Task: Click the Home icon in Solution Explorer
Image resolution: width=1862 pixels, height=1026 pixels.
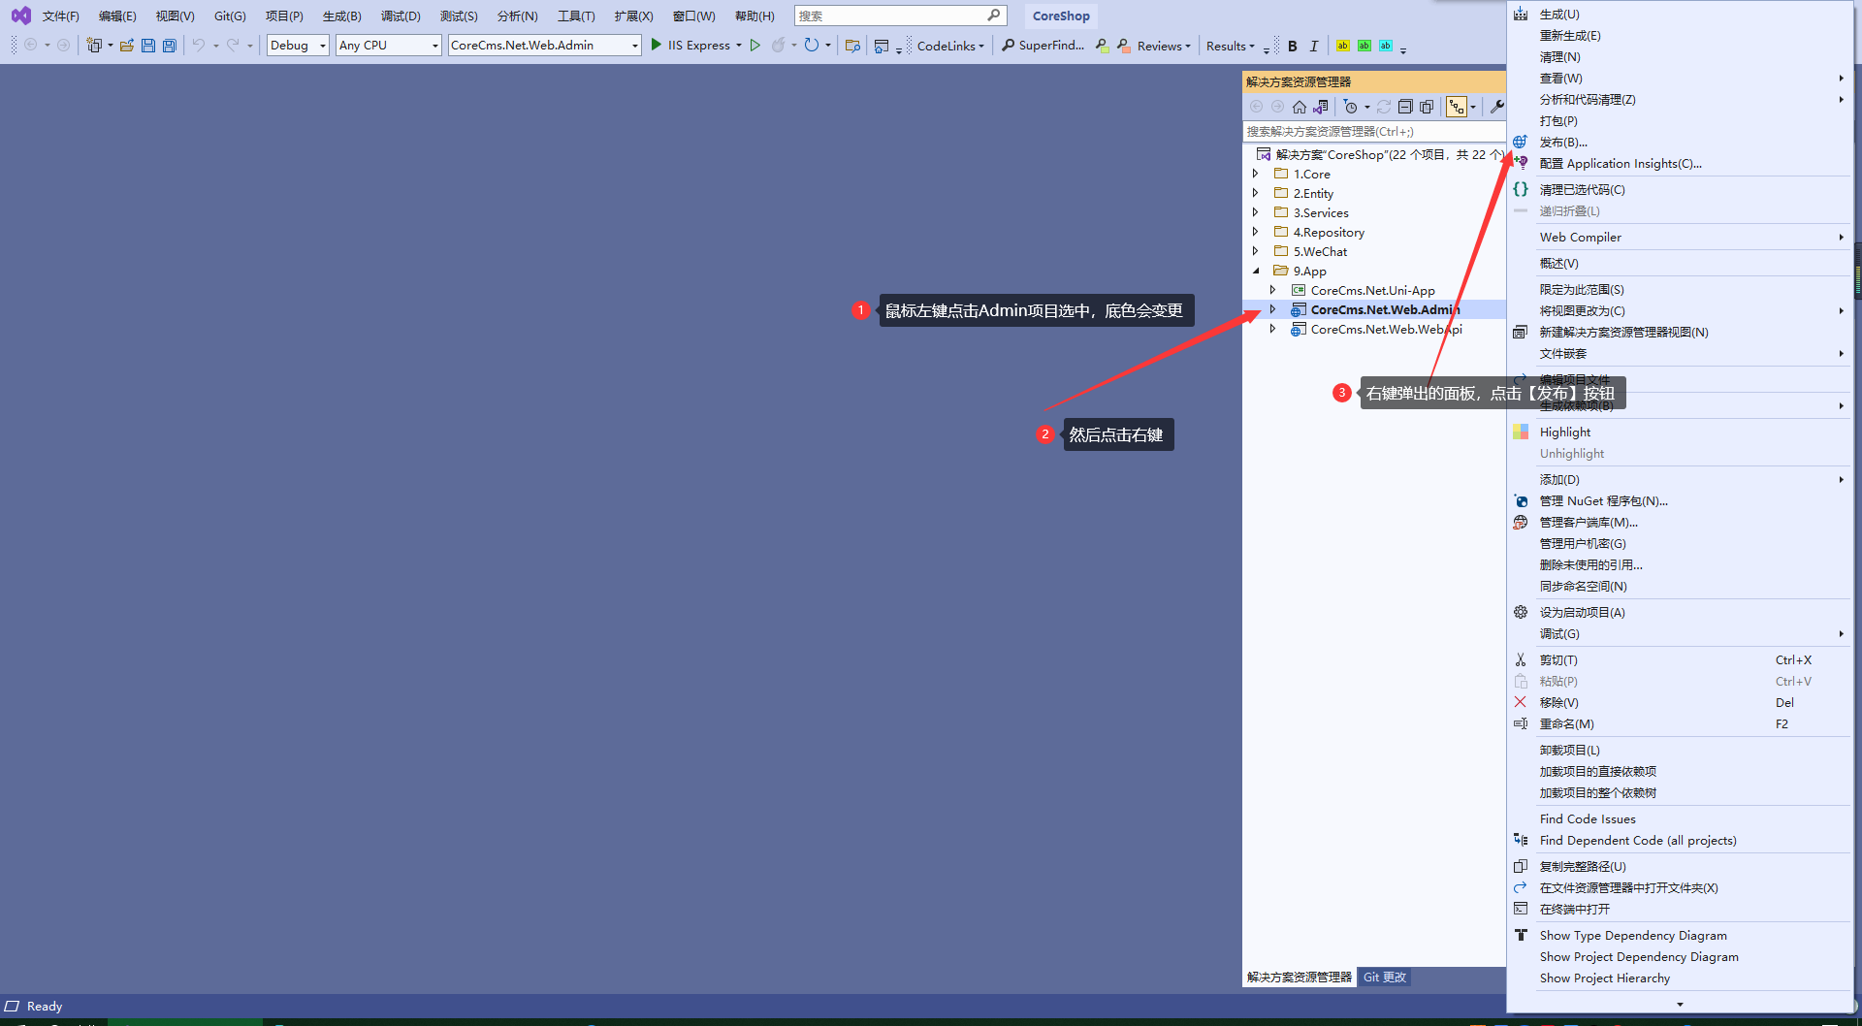Action: point(1300,107)
